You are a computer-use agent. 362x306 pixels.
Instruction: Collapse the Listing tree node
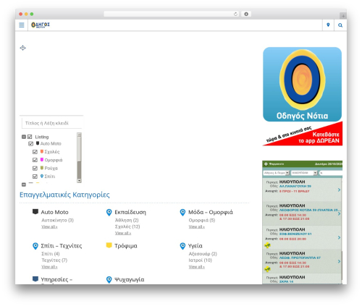coord(24,137)
